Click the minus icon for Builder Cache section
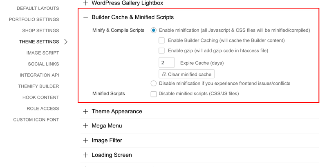327x167 pixels. pyautogui.click(x=85, y=17)
